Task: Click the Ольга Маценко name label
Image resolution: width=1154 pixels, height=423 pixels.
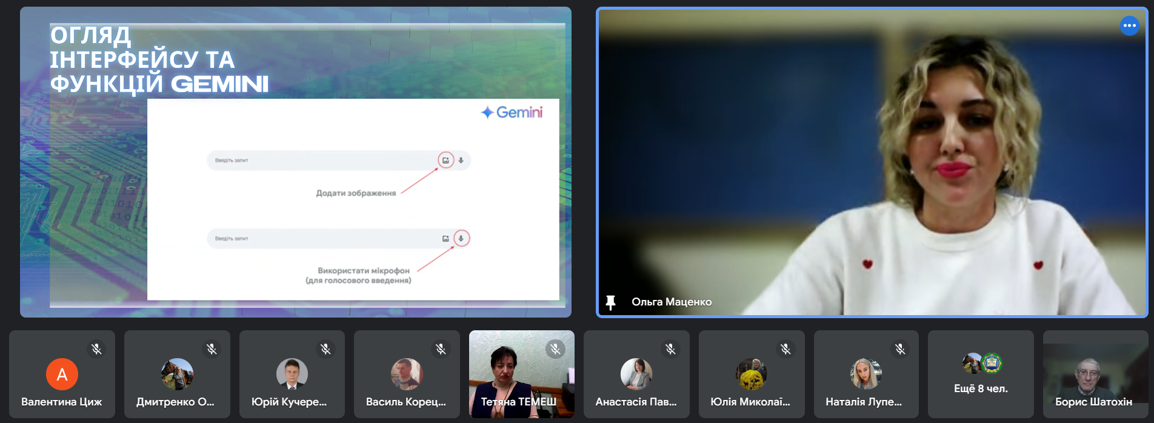Action: tap(672, 302)
